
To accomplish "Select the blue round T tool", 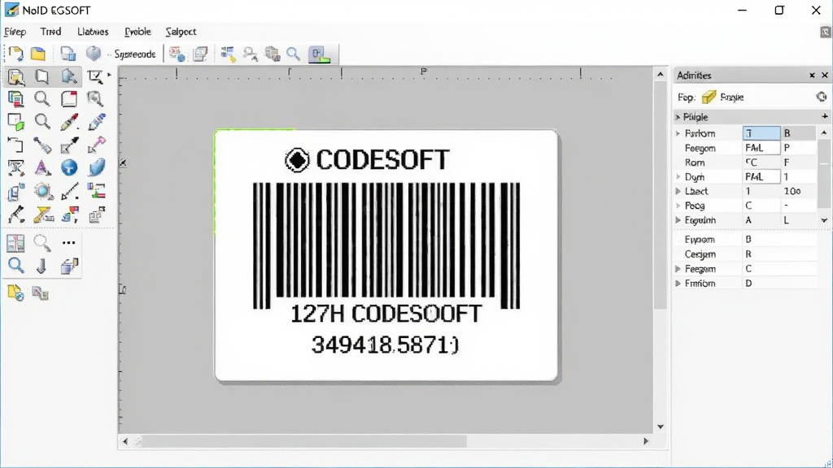I will 69,167.
